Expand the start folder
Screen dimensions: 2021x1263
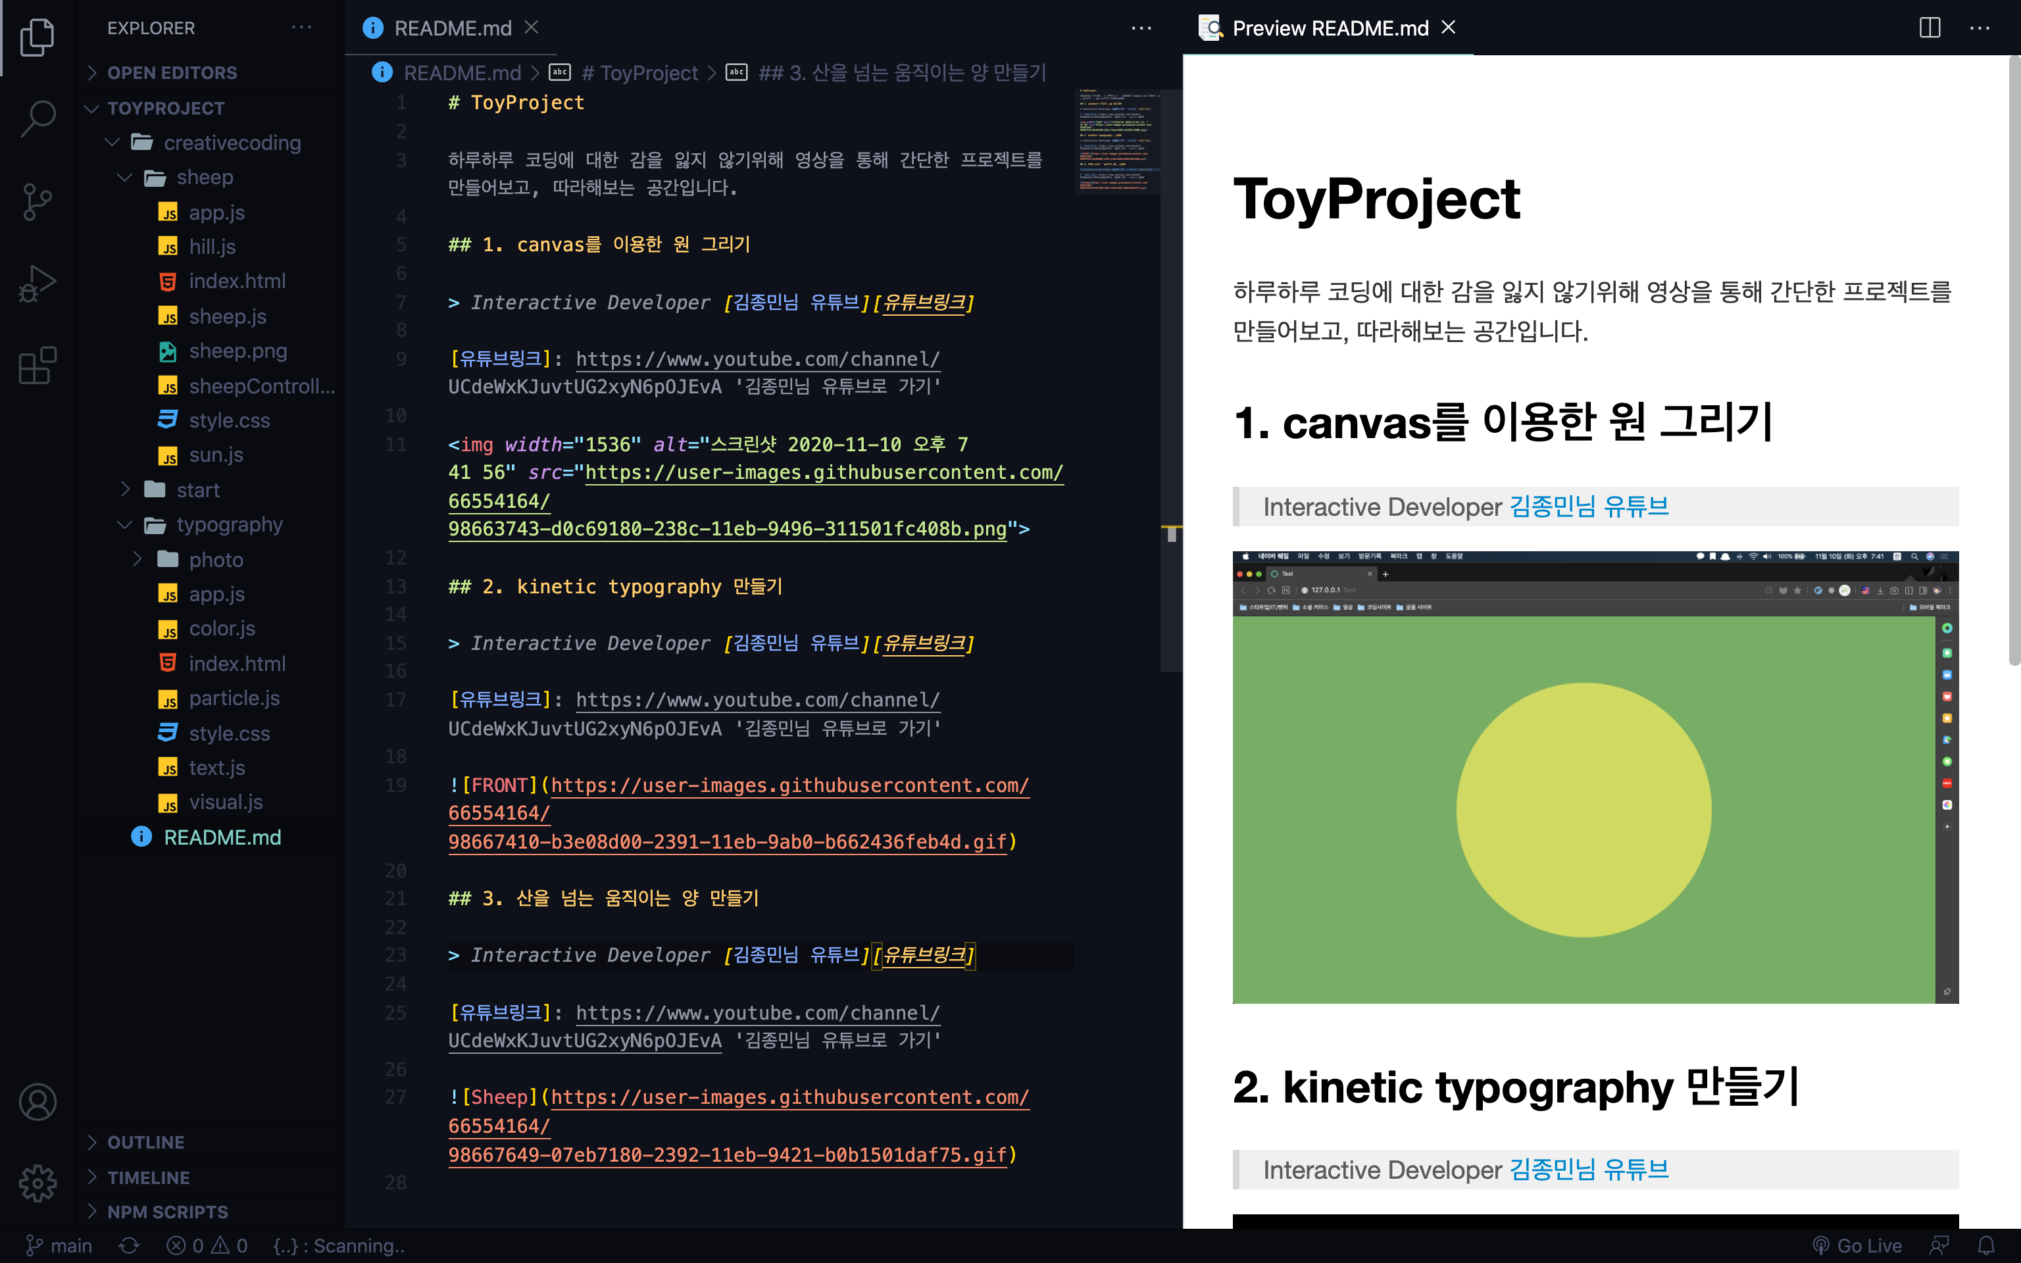pos(197,490)
